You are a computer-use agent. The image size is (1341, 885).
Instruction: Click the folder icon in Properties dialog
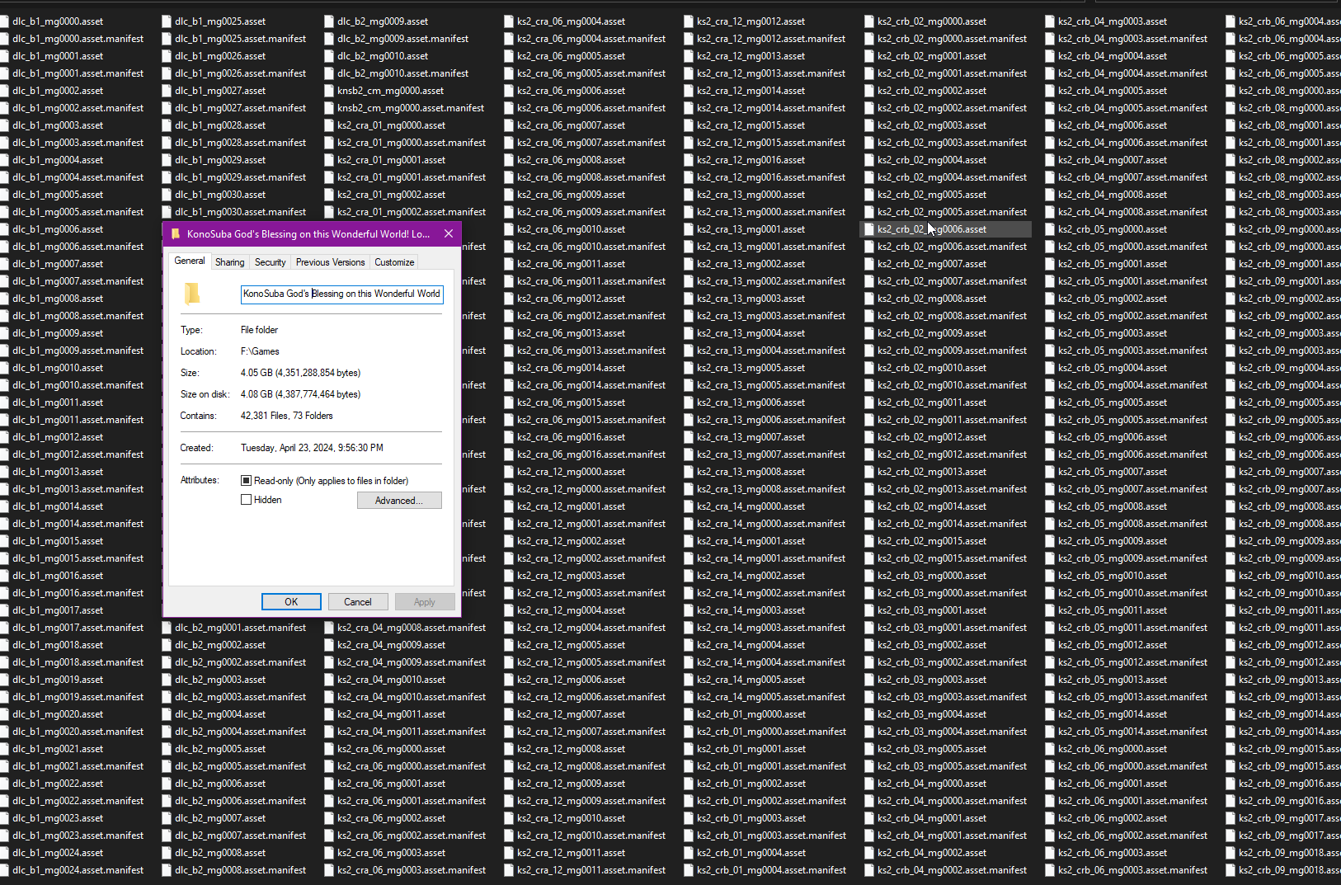pyautogui.click(x=192, y=294)
